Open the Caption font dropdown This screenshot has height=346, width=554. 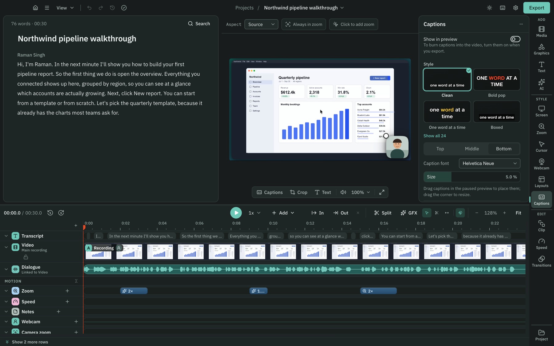pyautogui.click(x=489, y=163)
